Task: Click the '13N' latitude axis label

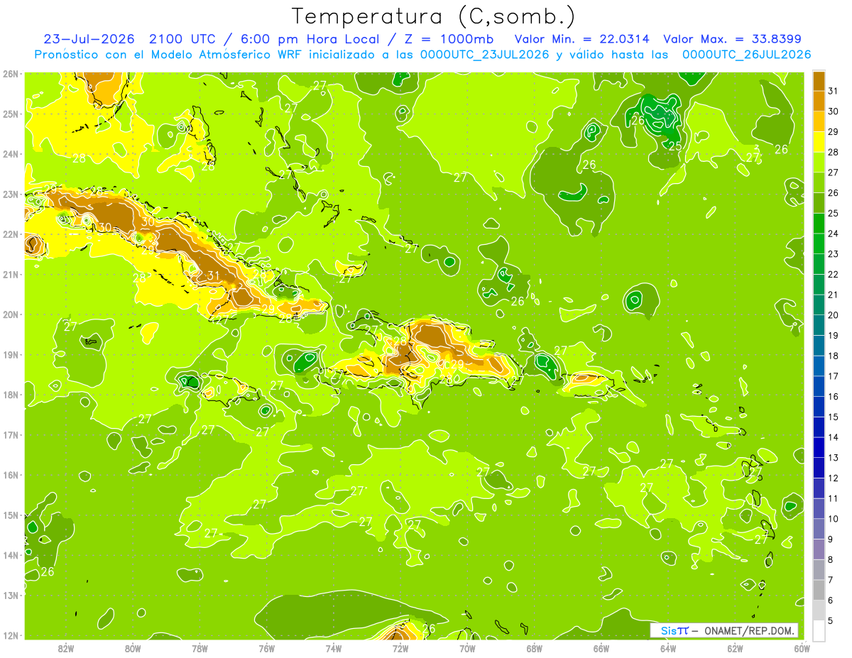Action: click(x=10, y=595)
